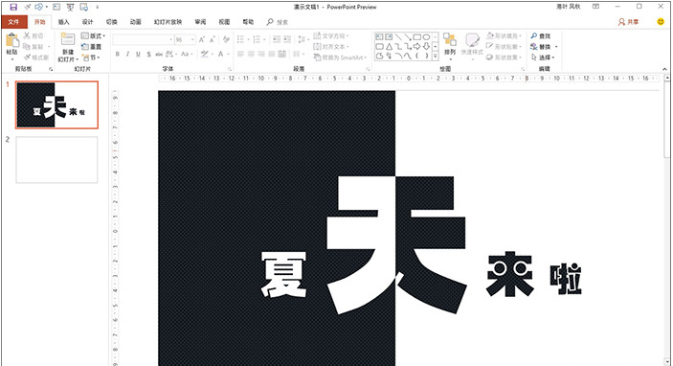Screen dimensions: 673x366
Task: Insert a text box from shapes gallery
Action: pos(379,37)
